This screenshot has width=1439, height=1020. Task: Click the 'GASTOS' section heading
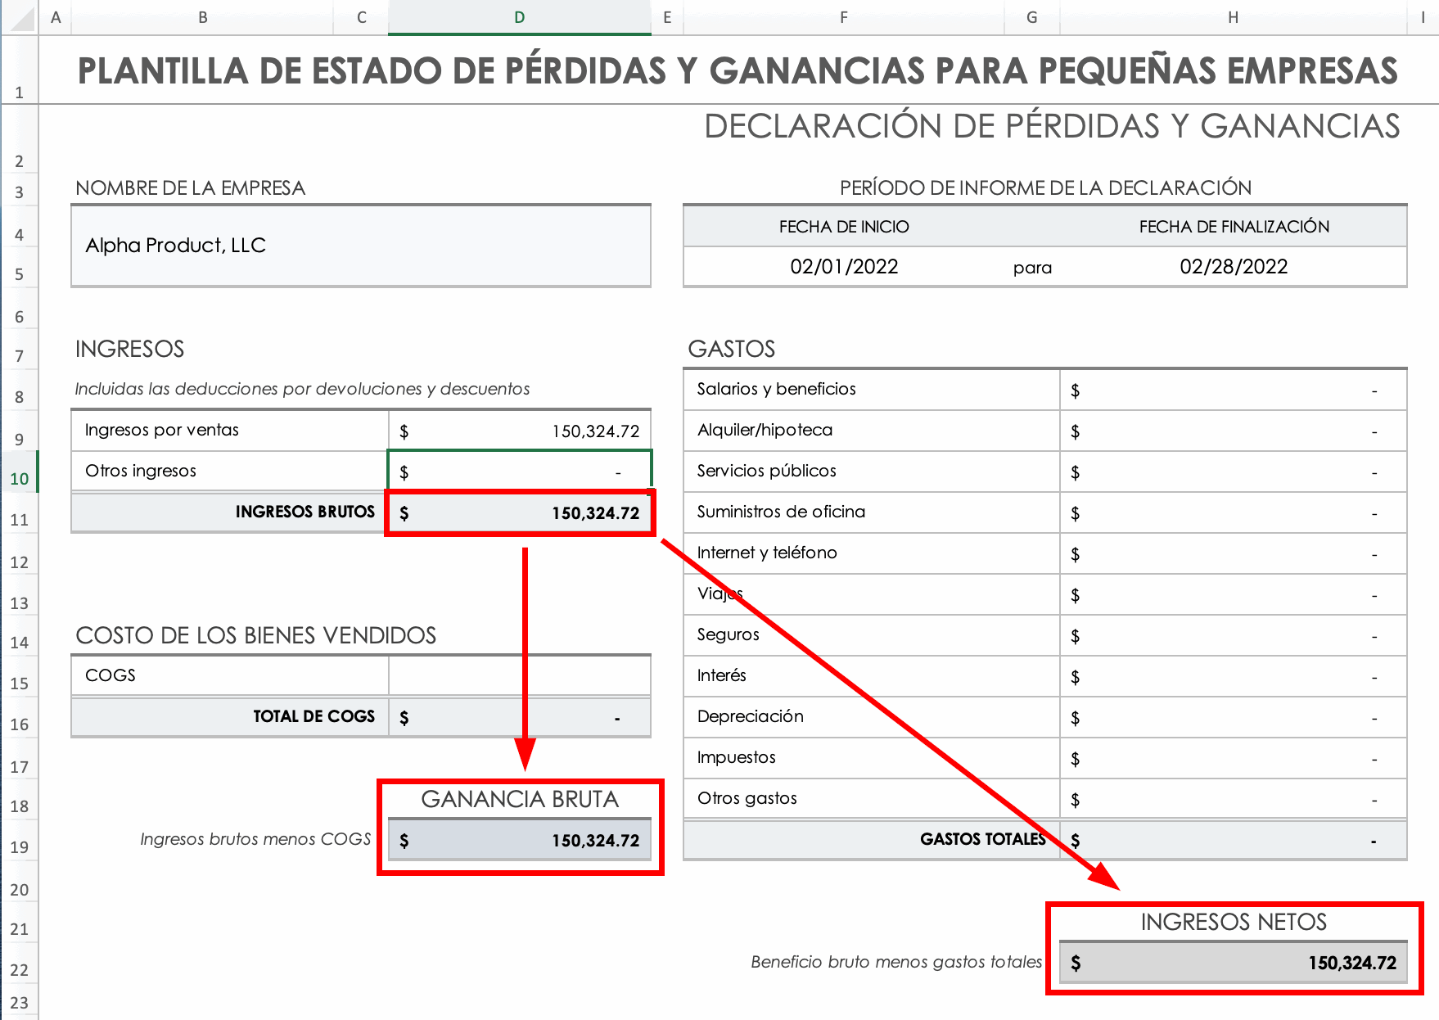click(732, 349)
